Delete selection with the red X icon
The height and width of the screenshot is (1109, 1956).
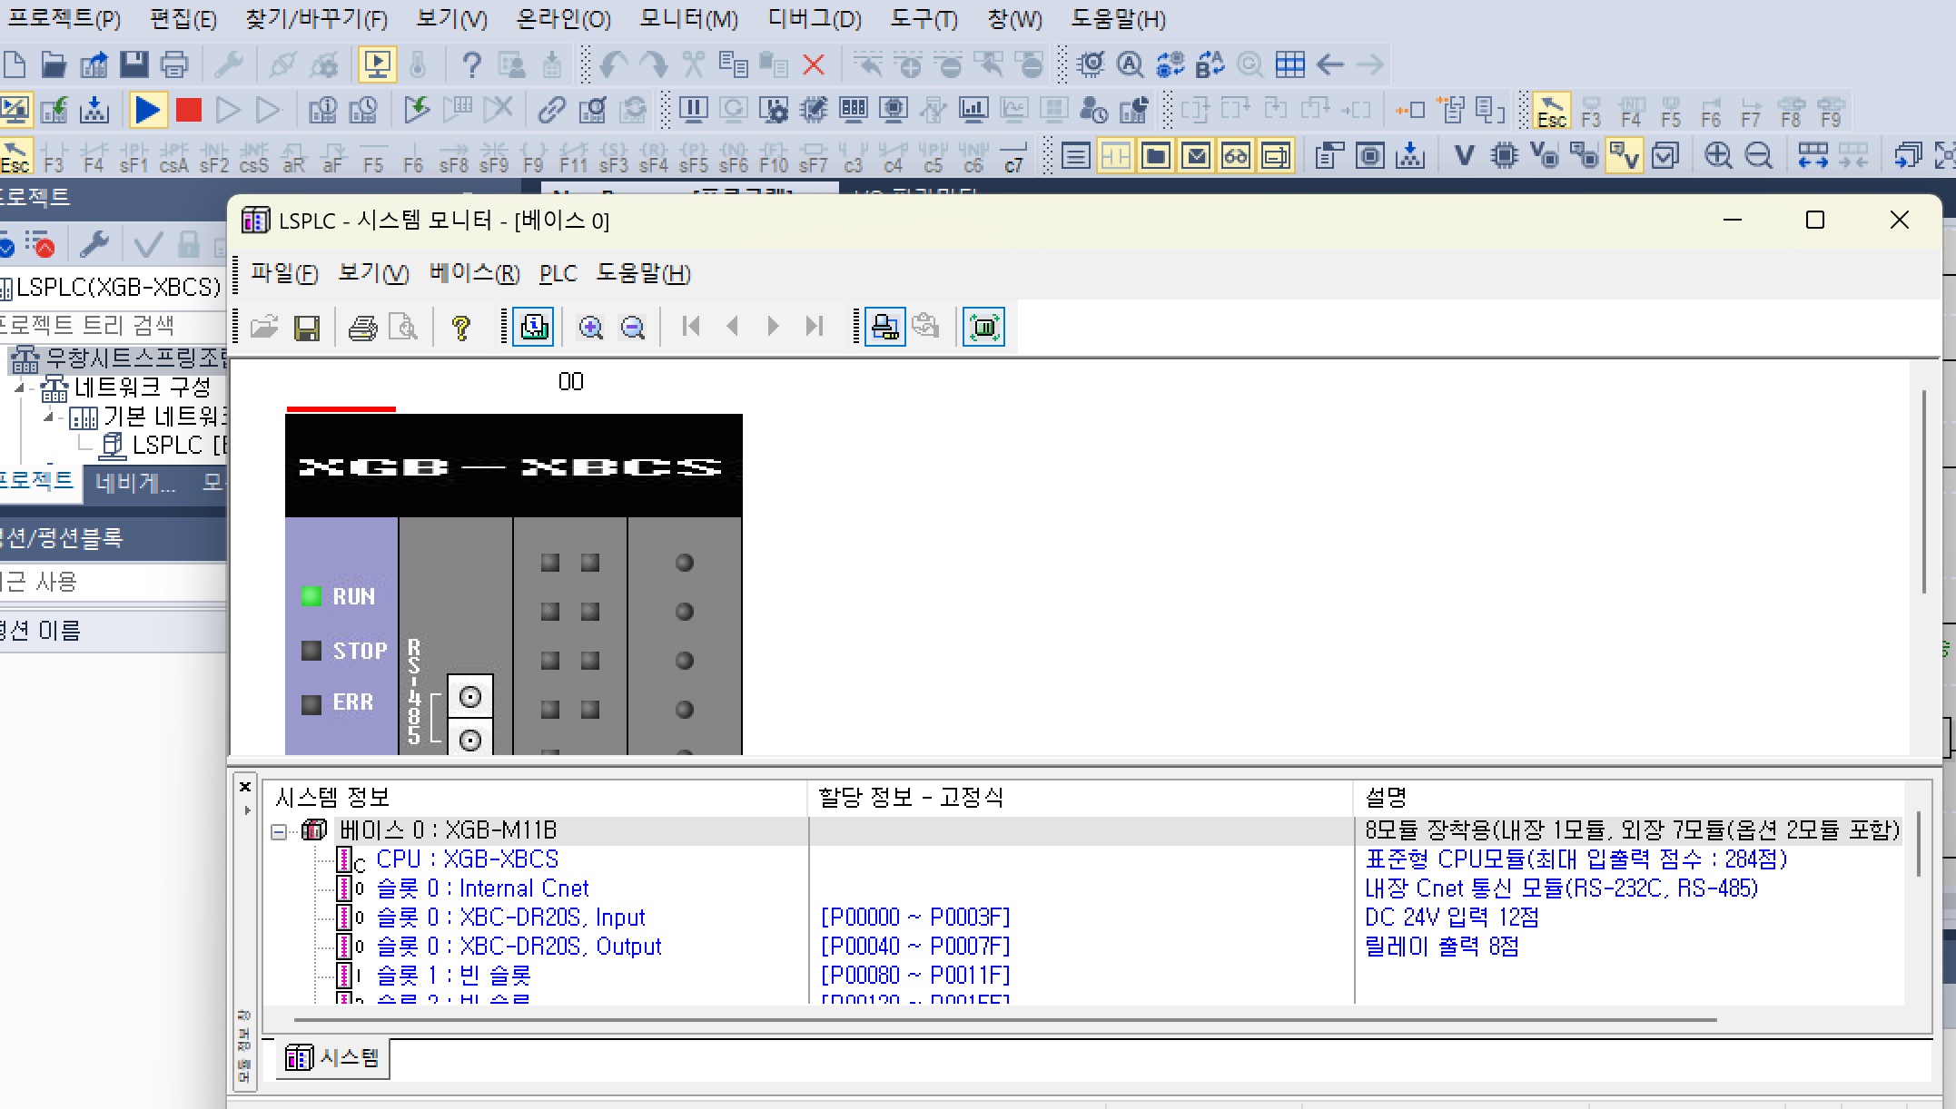click(x=814, y=64)
